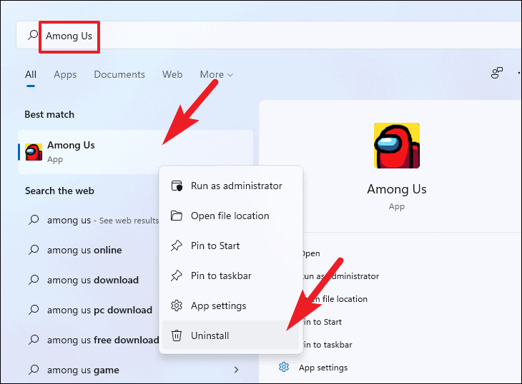
Task: Click folder icon beside Open file location
Action: [177, 216]
